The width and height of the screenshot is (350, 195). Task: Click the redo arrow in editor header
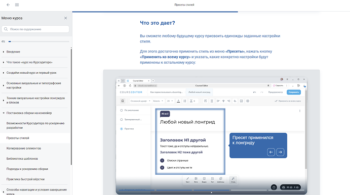pyautogui.click(x=261, y=92)
